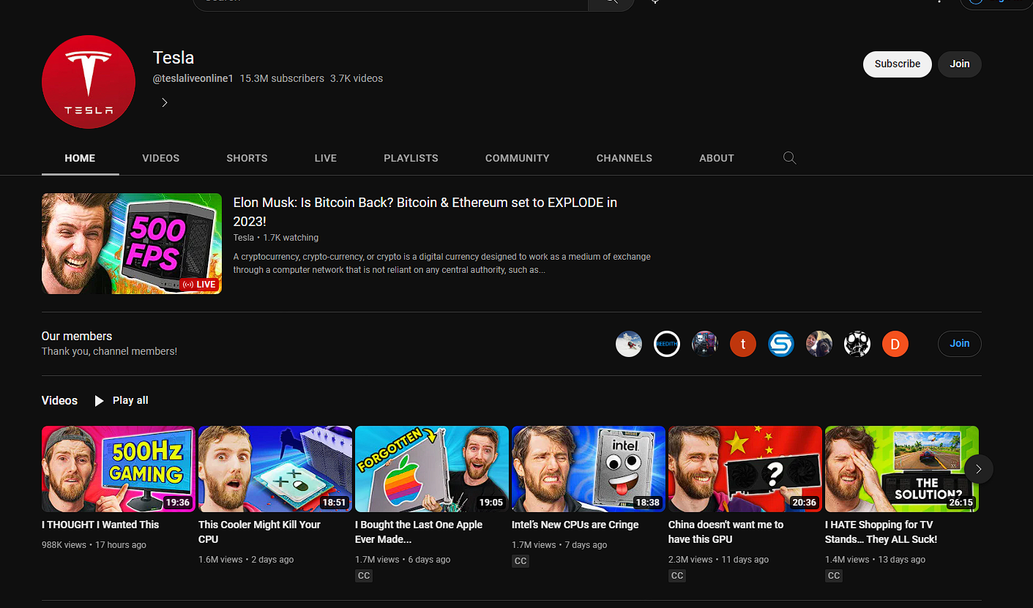Open 'I Bought the Last One Apple Ever Made' title
The width and height of the screenshot is (1033, 608).
pos(419,532)
